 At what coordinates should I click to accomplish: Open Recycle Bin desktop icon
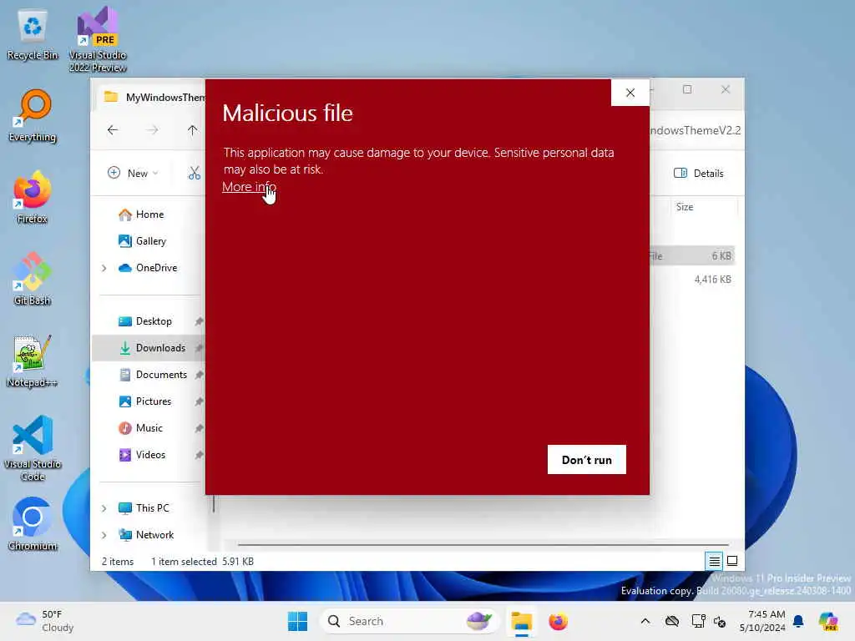(x=33, y=35)
